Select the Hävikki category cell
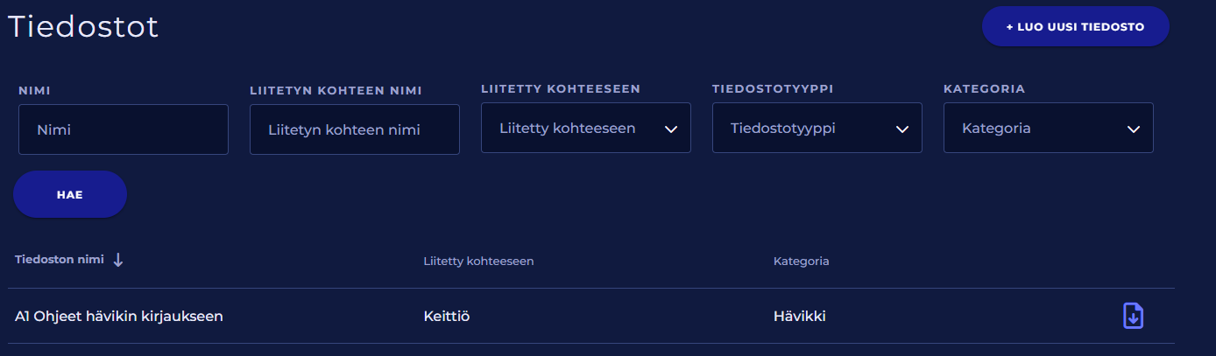This screenshot has width=1216, height=356. [x=799, y=317]
